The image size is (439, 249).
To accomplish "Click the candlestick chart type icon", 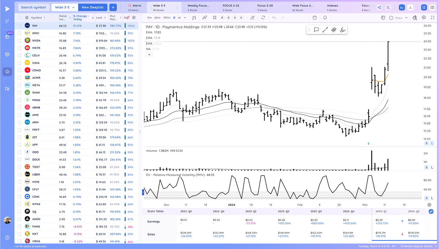I will tap(194, 18).
